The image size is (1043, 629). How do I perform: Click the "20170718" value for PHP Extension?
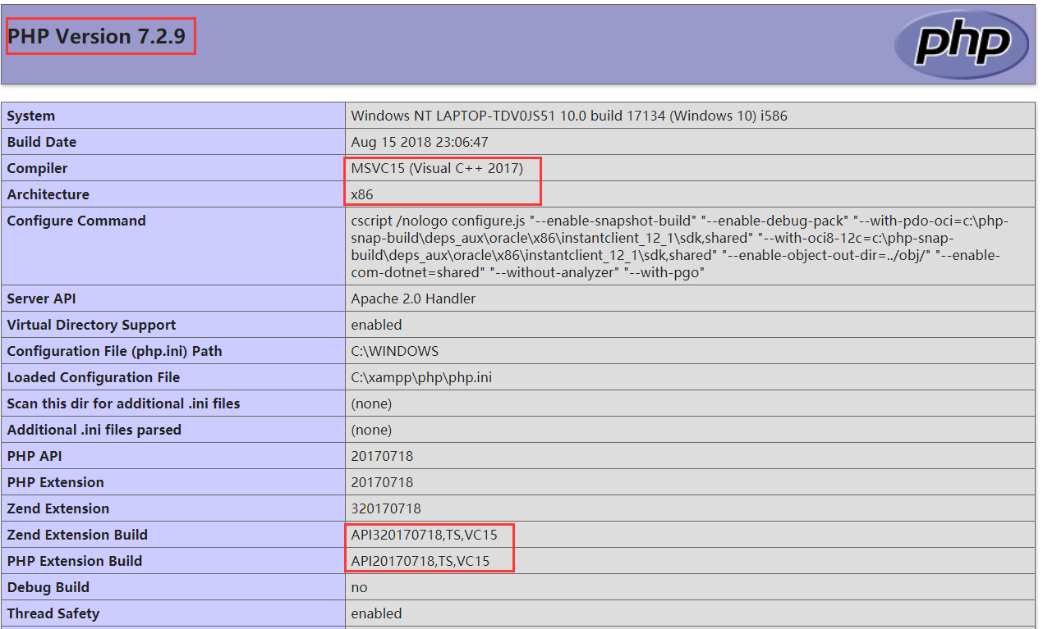tap(382, 482)
